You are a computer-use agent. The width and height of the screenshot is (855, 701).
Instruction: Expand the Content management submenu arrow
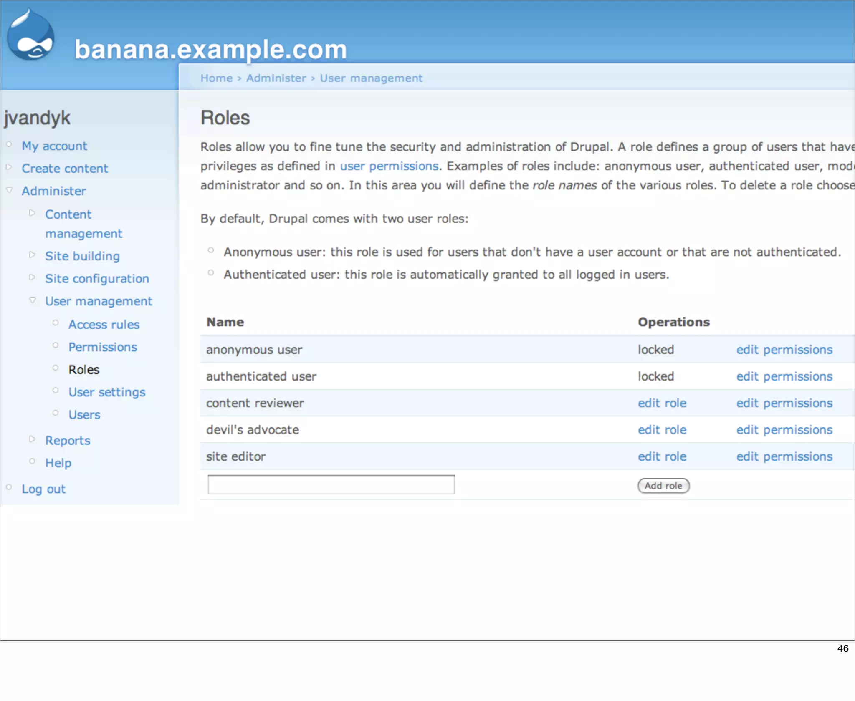pyautogui.click(x=32, y=213)
